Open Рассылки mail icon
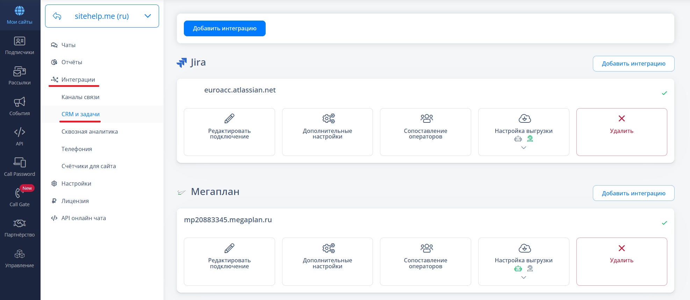The height and width of the screenshot is (300, 690). (20, 72)
